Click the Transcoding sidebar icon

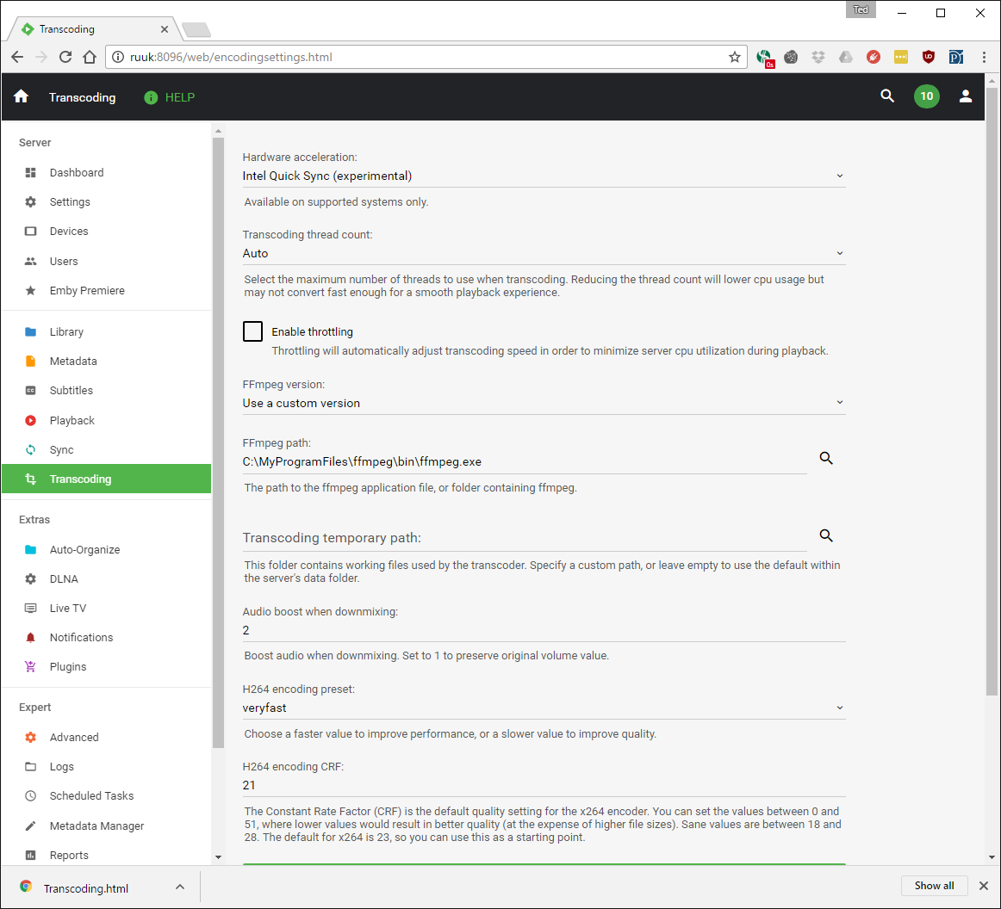(31, 479)
